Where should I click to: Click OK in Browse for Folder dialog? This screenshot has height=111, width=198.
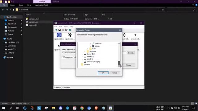103,73
